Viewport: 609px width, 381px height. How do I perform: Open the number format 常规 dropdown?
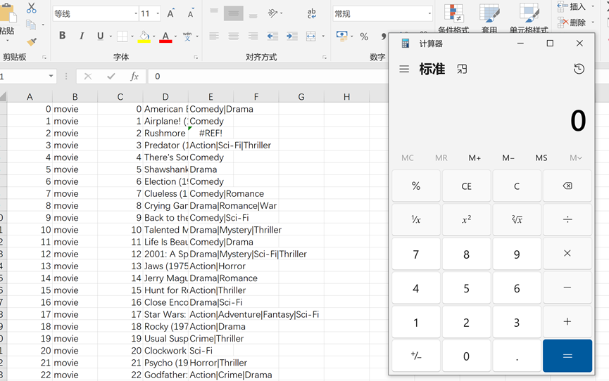(x=429, y=14)
